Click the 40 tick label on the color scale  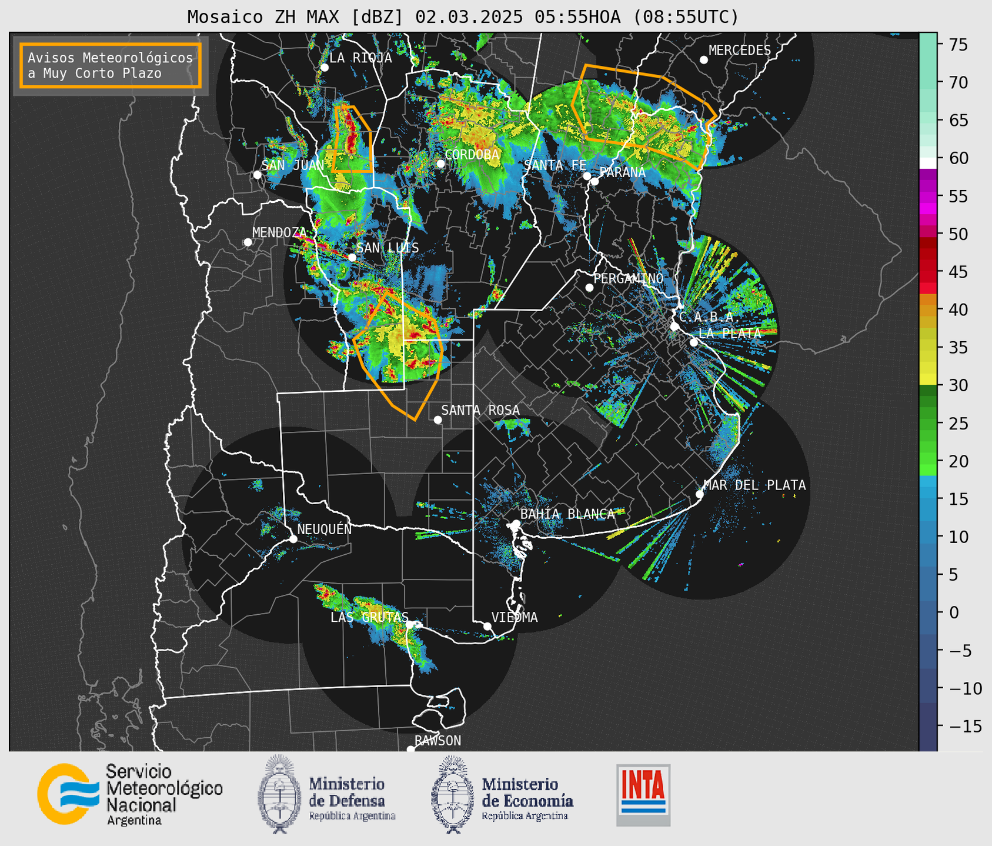(958, 309)
